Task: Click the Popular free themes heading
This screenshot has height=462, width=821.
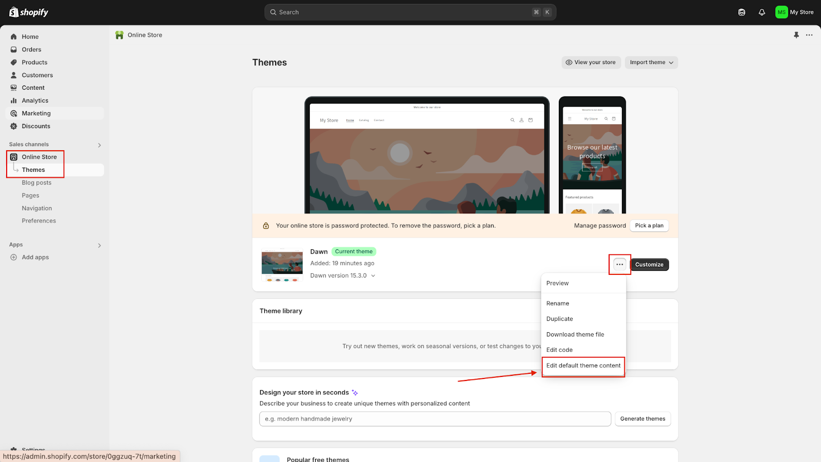Action: tap(318, 459)
